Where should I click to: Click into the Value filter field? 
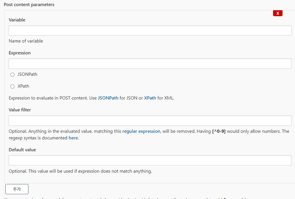click(150, 121)
